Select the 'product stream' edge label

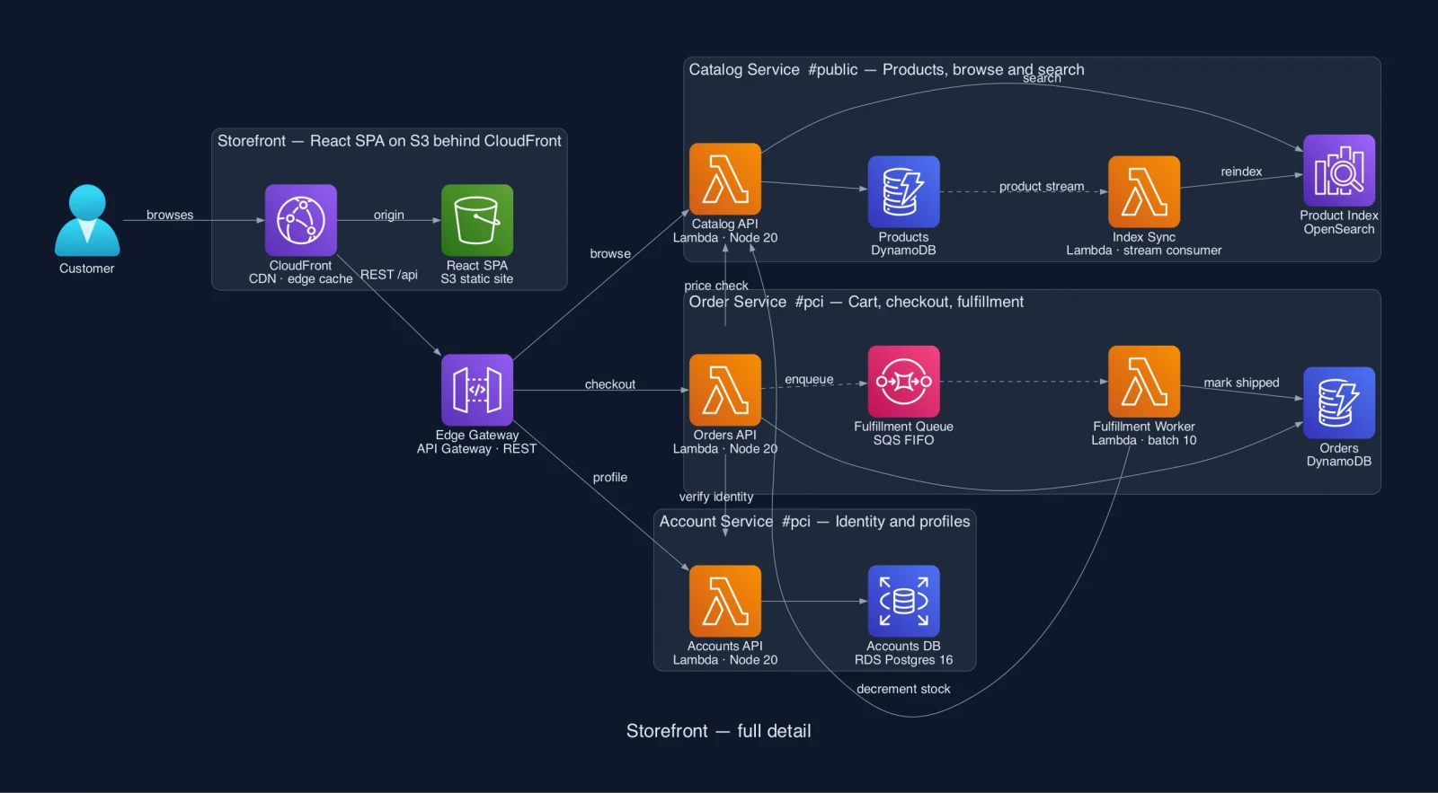tap(1042, 187)
